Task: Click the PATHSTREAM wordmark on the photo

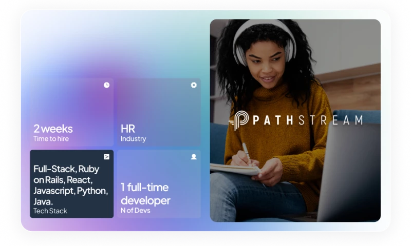Action: click(x=308, y=120)
